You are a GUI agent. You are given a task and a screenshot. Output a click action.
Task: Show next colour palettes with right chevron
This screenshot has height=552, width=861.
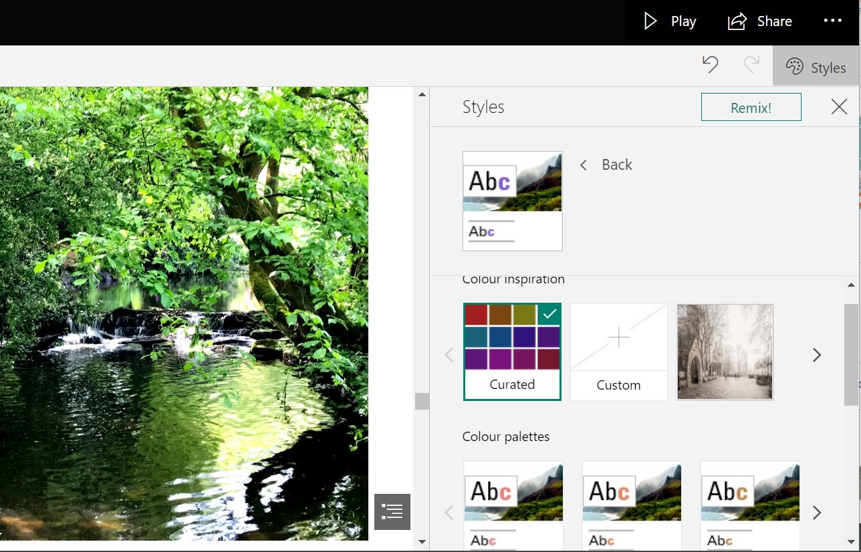point(816,513)
